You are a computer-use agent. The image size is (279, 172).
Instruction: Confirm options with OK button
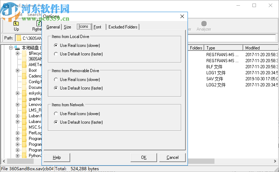(x=144, y=157)
